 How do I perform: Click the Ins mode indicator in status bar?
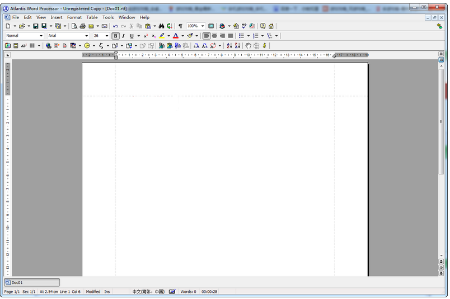(x=107, y=292)
